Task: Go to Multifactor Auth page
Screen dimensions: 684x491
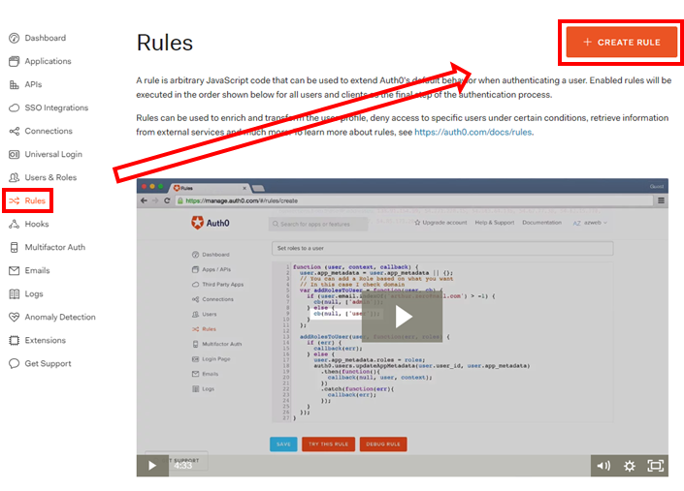Action: click(55, 247)
